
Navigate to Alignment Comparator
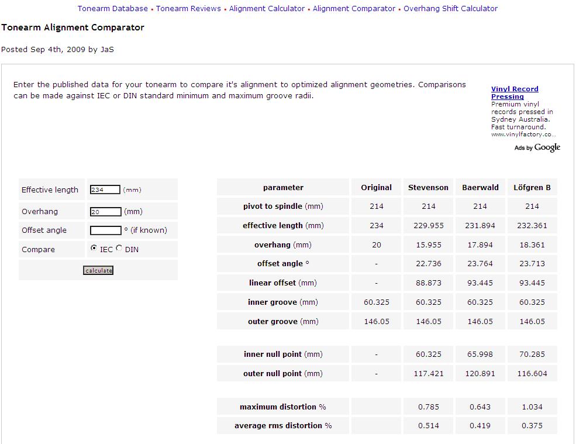coord(354,9)
